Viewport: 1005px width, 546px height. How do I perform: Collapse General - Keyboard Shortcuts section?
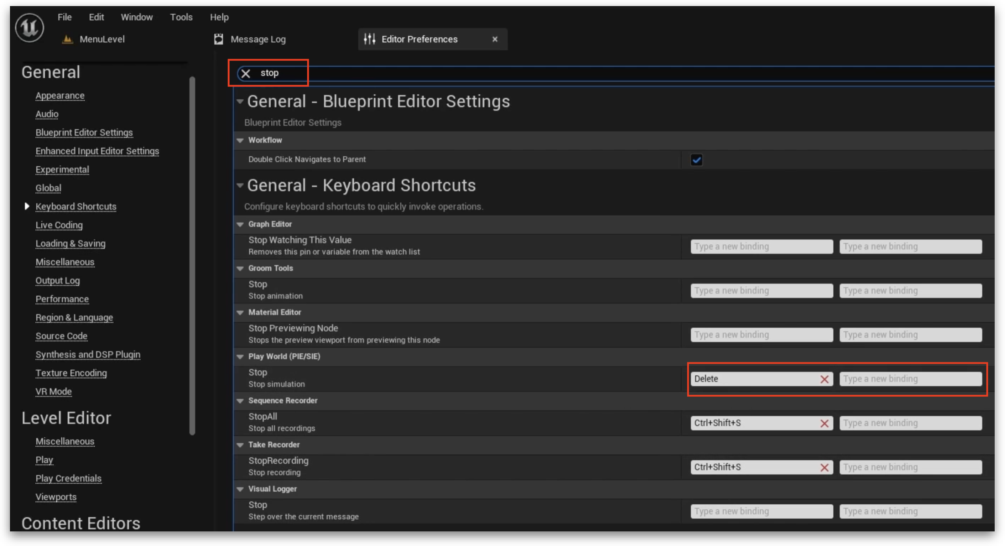[240, 185]
